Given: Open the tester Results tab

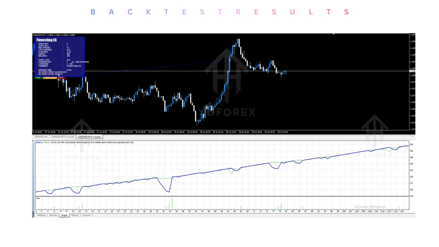Looking at the screenshot, I should click(x=53, y=215).
